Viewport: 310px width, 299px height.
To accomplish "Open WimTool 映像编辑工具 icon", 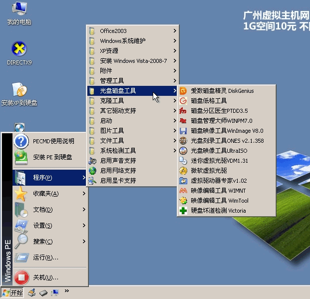I will 183,201.
